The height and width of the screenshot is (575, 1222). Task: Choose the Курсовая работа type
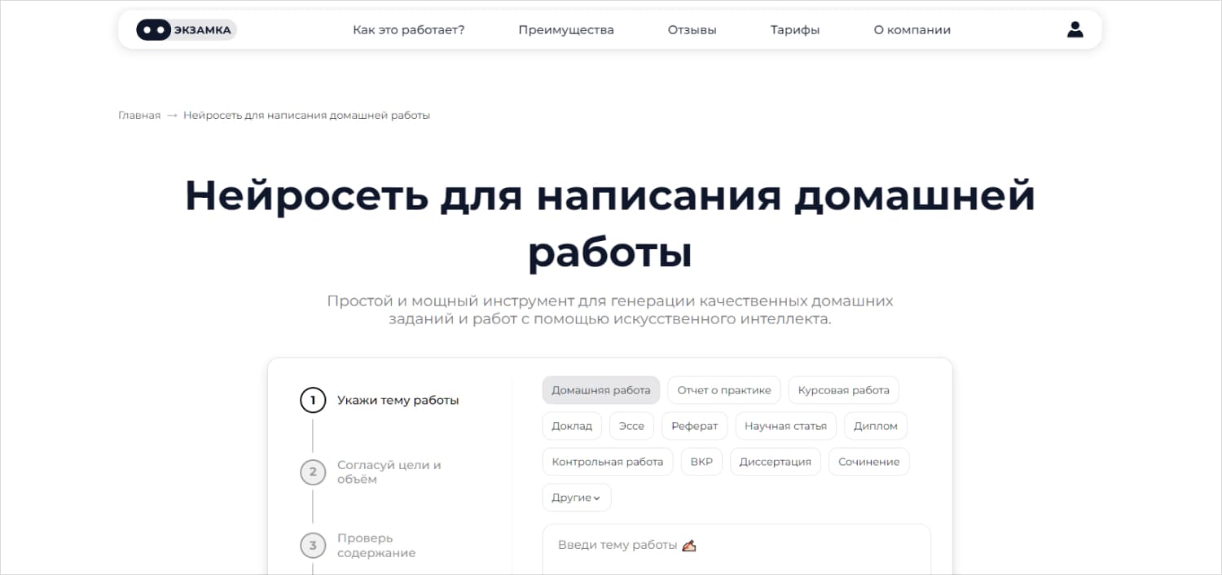tap(843, 390)
